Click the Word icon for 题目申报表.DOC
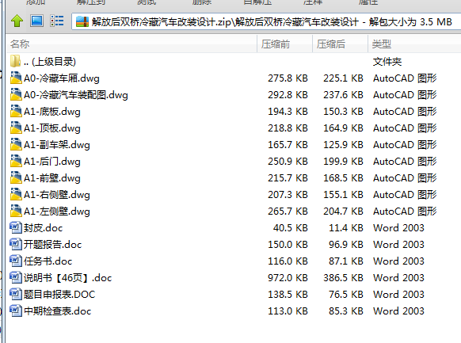Viewport: 461px width, 343px height. coord(16,294)
